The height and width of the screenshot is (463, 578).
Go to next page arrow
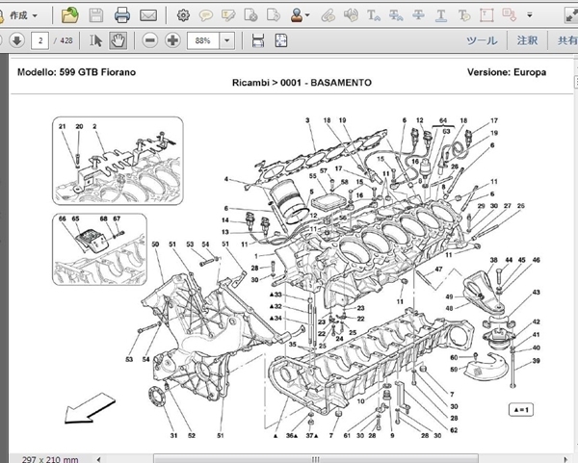click(x=16, y=40)
